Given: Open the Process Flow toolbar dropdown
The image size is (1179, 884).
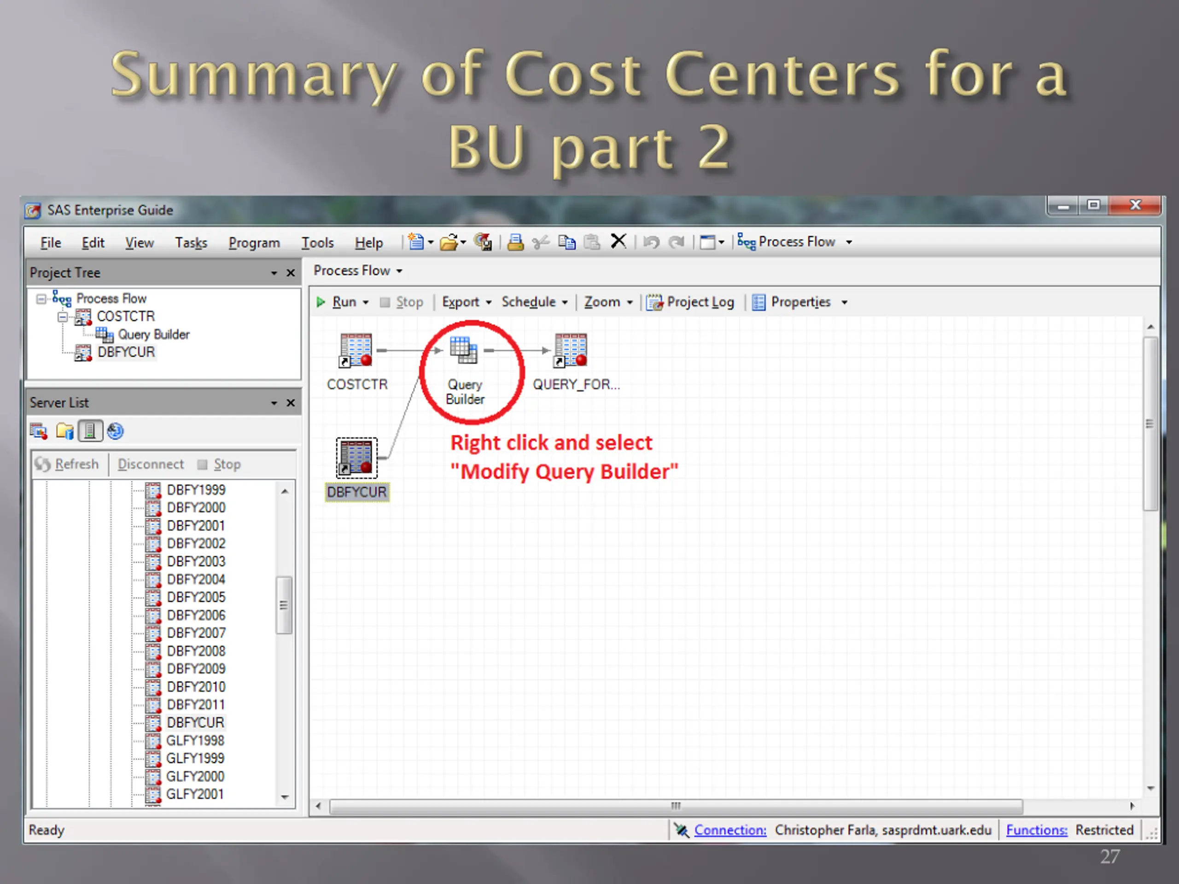Looking at the screenshot, I should tap(849, 243).
